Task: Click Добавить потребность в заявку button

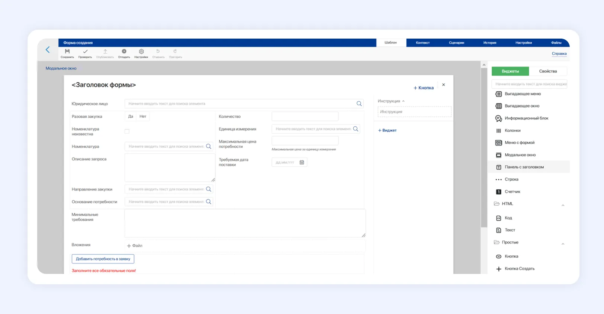Action: coord(103,259)
